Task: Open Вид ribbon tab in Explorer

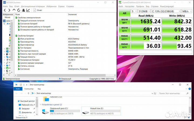Action: 39,89
